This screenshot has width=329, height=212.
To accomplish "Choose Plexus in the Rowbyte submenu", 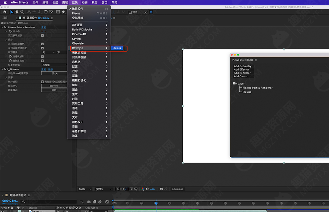I will [117, 48].
